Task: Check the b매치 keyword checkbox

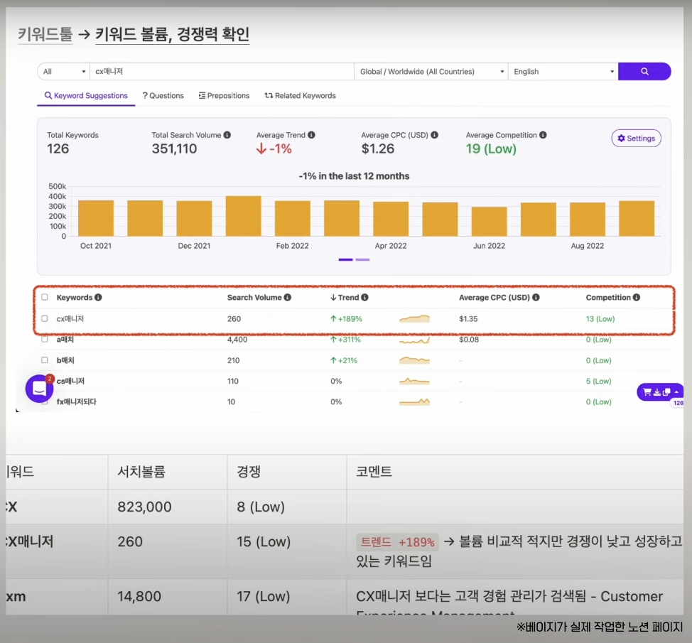Action: point(45,360)
